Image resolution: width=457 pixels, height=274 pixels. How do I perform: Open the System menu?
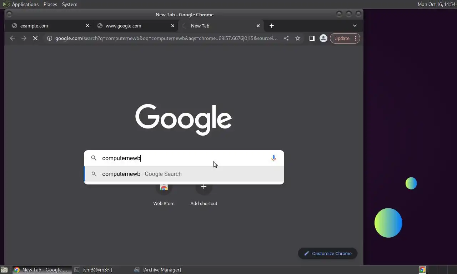point(70,4)
